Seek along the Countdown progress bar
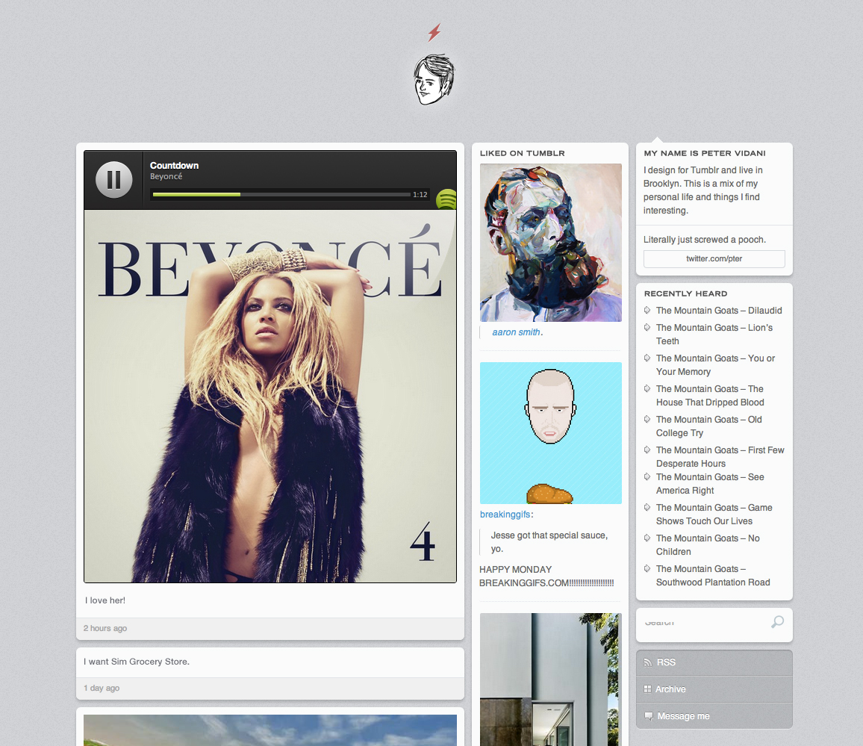The height and width of the screenshot is (746, 863). point(281,194)
